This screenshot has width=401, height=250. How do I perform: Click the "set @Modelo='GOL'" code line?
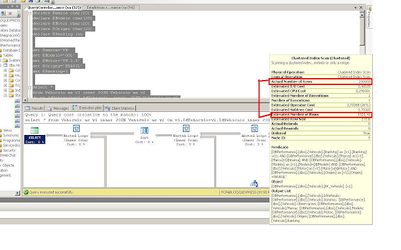(55, 56)
